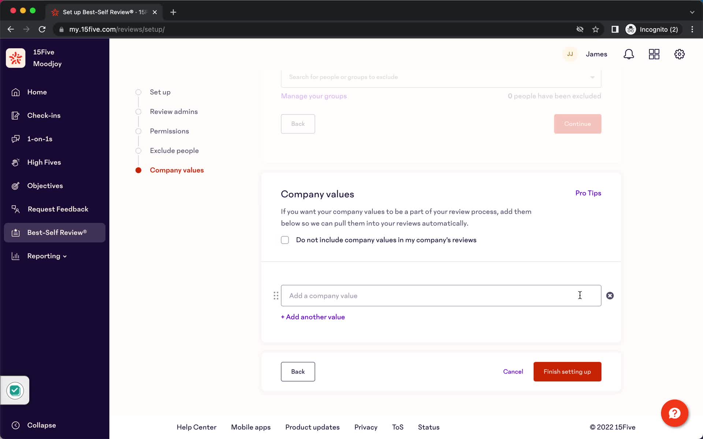
Task: Click the Reporting icon in sidebar
Action: click(x=15, y=256)
